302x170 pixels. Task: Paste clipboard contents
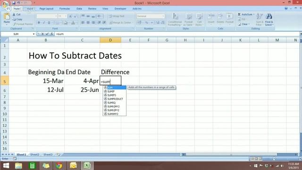(x=7, y=19)
